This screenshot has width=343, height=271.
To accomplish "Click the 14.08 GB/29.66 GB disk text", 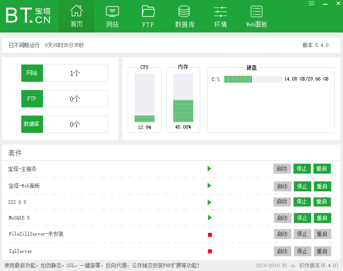I will 306,79.
